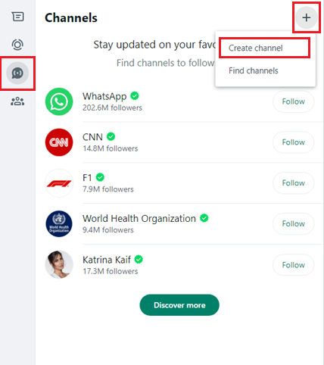The image size is (324, 365).
Task: Open Katrina Kaif profile picture
Action: 59,265
